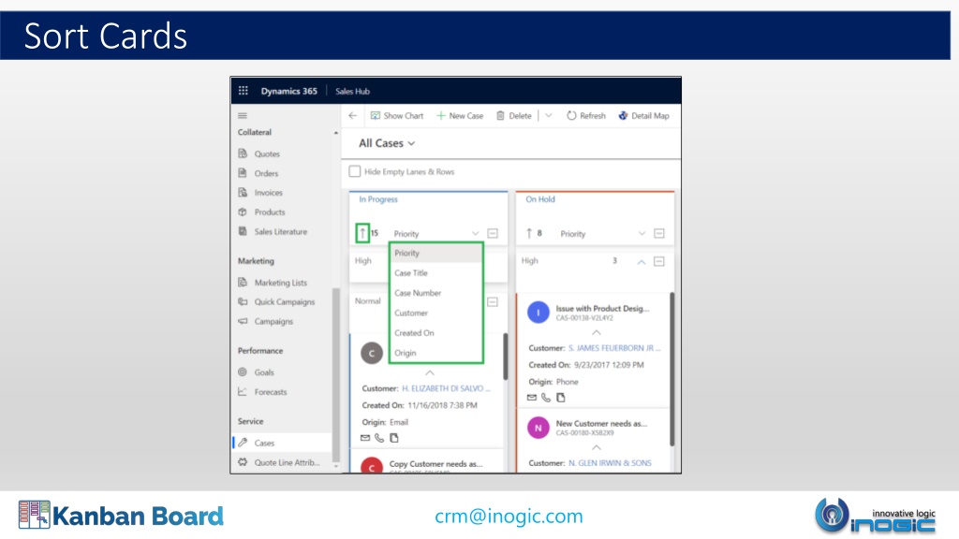Collapse details chevron on New Customer needs card
959x539 pixels.
click(597, 447)
